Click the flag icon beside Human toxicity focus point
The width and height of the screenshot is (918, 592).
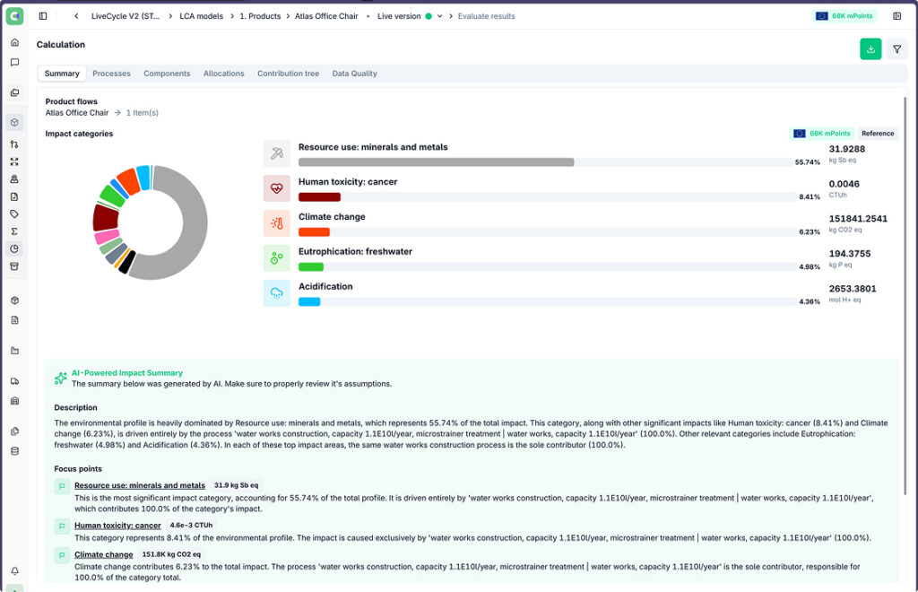(62, 527)
